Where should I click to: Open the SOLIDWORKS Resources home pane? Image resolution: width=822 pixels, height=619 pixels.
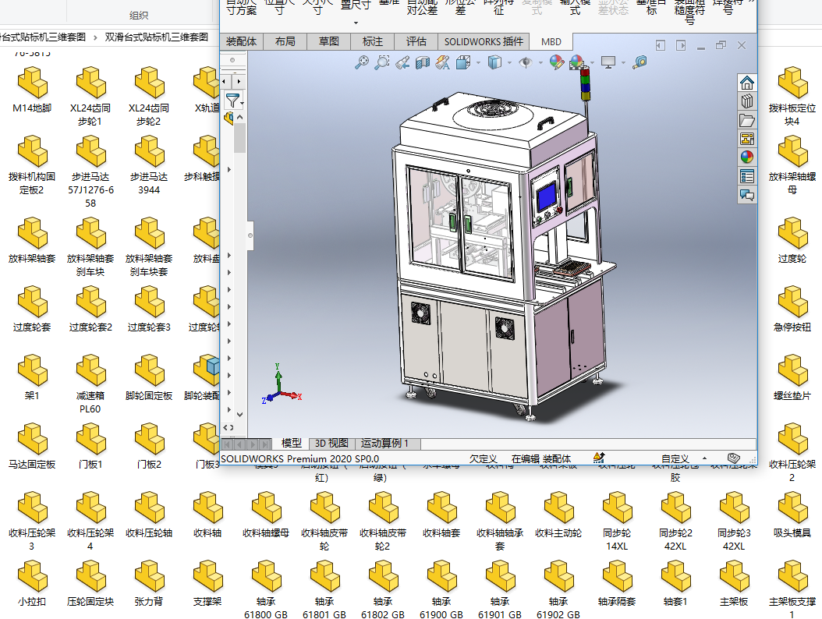(x=747, y=83)
